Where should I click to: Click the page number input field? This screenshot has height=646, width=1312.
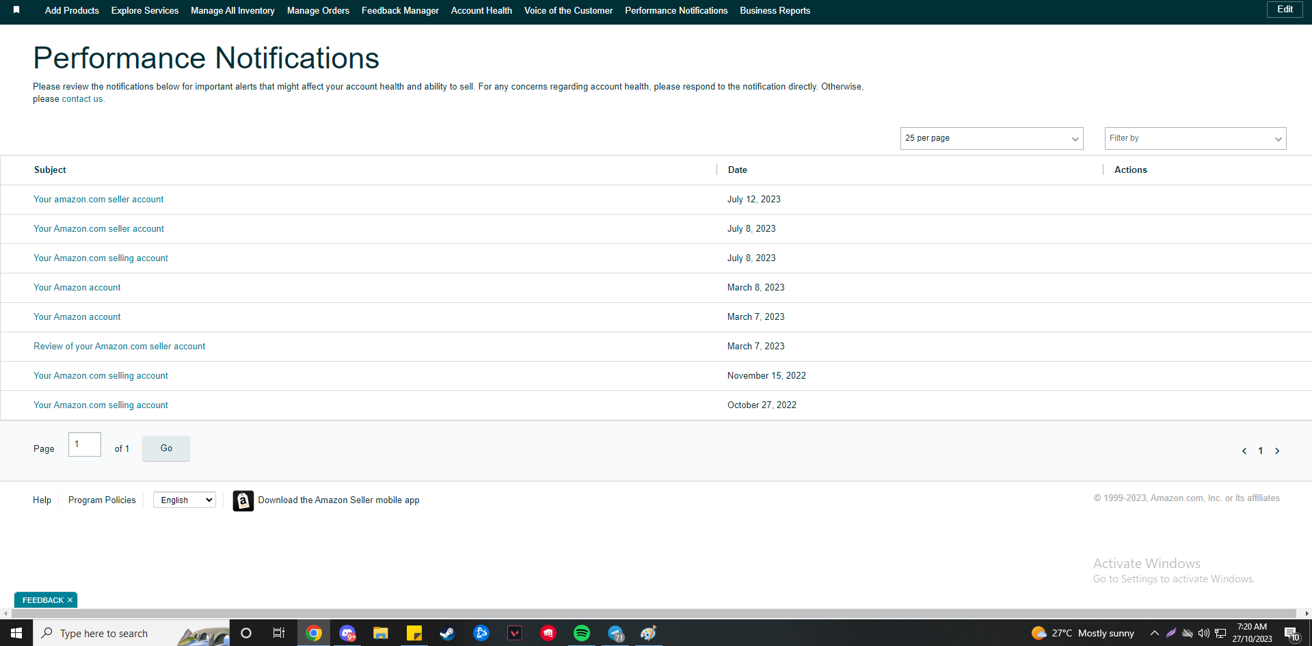click(85, 444)
